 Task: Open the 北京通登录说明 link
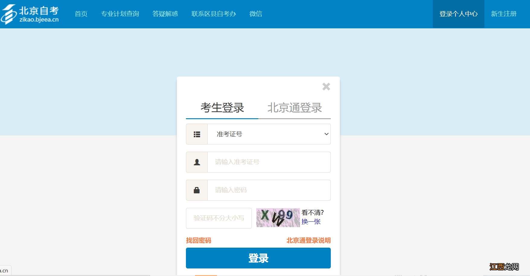coord(308,240)
